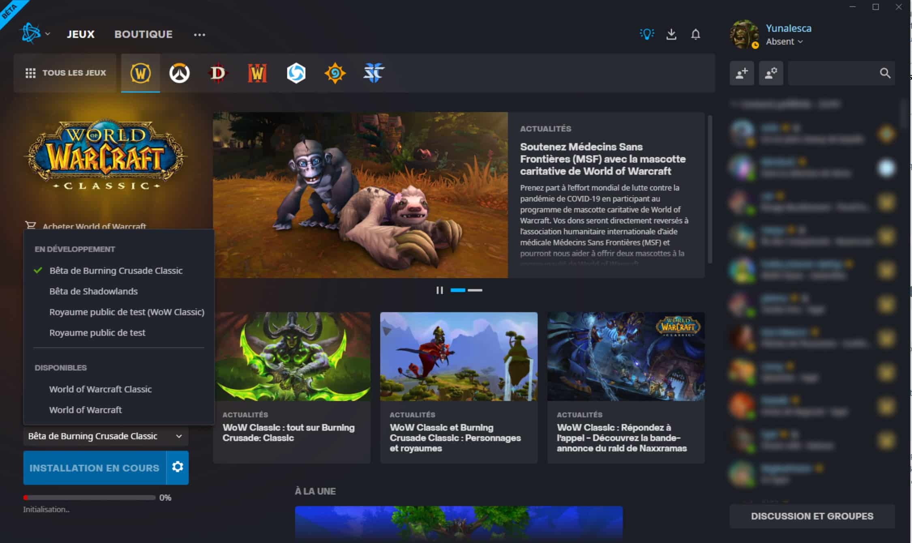This screenshot has width=912, height=543.
Task: Open DISCUSSION ET GROUPES panel
Action: [x=812, y=516]
